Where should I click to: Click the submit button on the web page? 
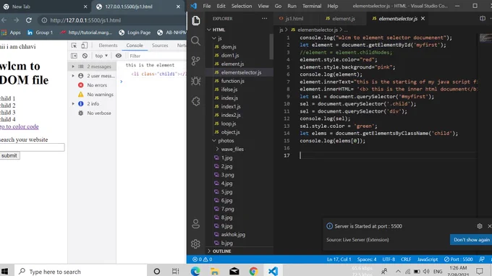(9, 155)
